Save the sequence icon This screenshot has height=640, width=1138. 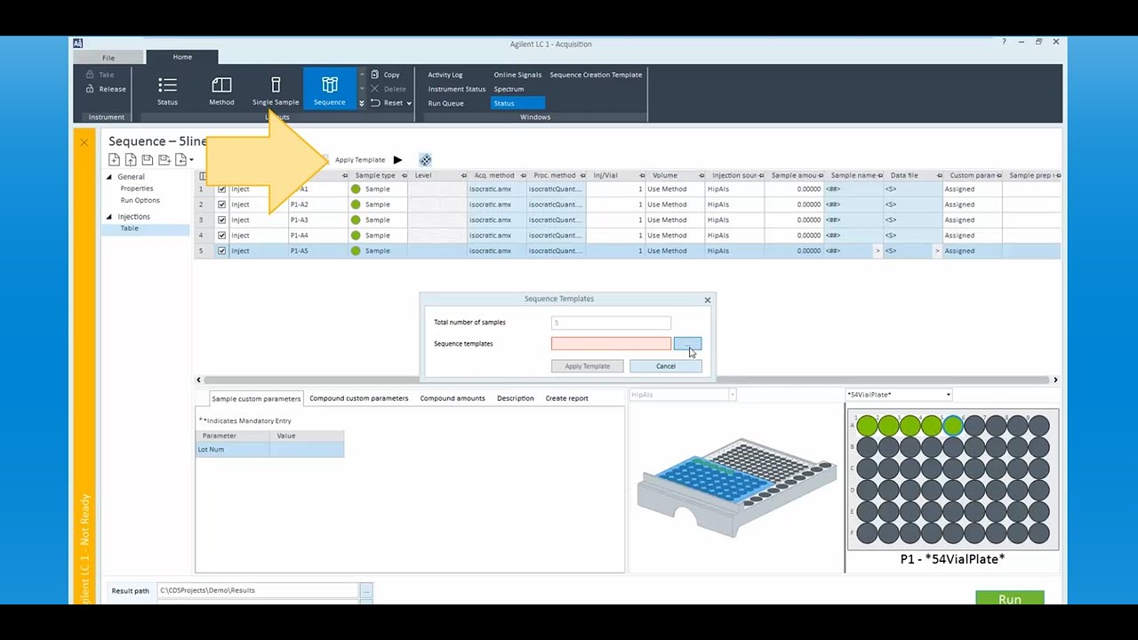click(148, 160)
